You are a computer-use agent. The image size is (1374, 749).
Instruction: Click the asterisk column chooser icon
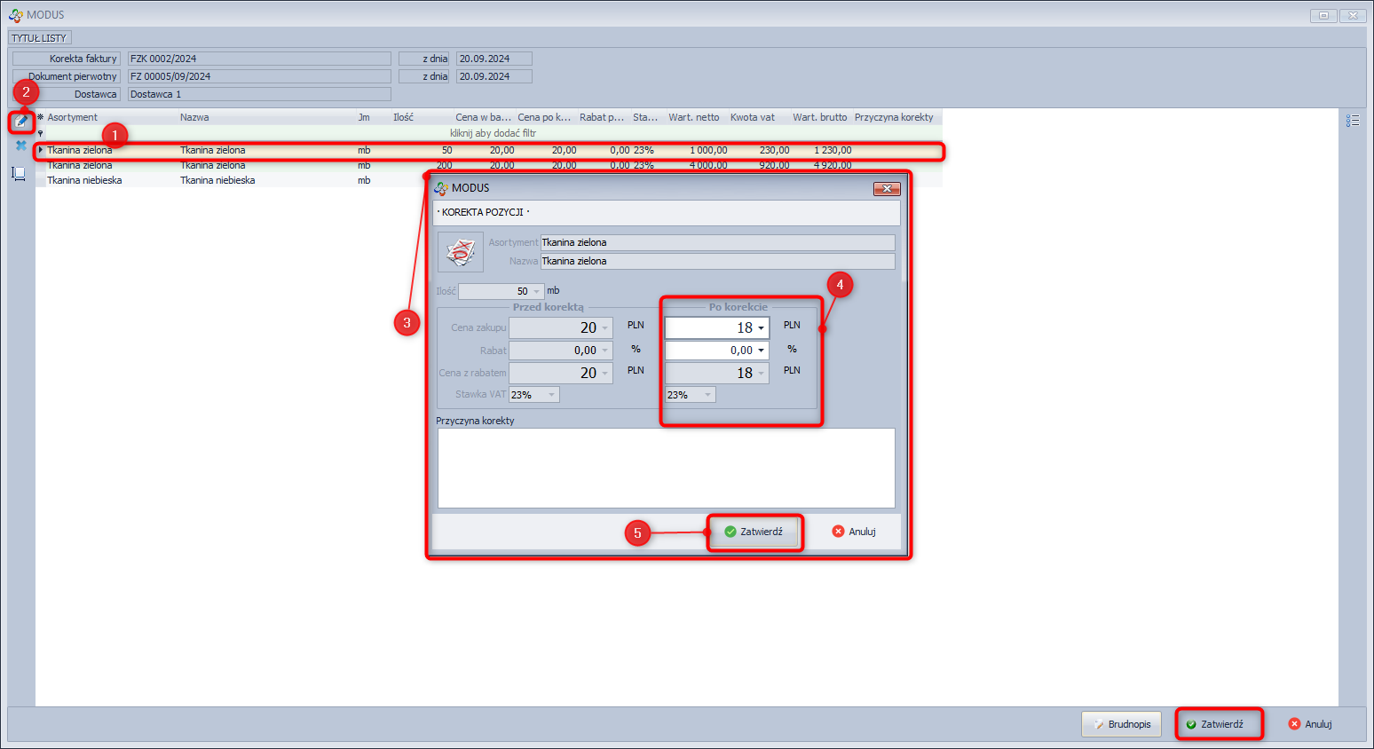coord(40,117)
